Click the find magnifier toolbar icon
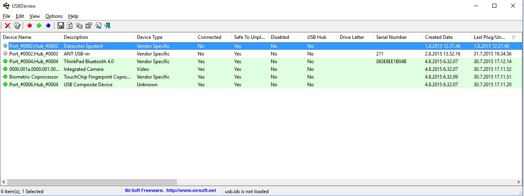This screenshot has width=524, height=196. (98, 26)
